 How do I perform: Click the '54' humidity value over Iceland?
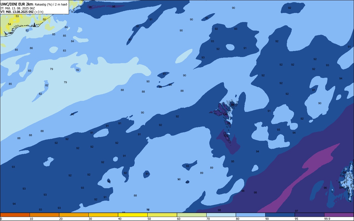point(9,24)
